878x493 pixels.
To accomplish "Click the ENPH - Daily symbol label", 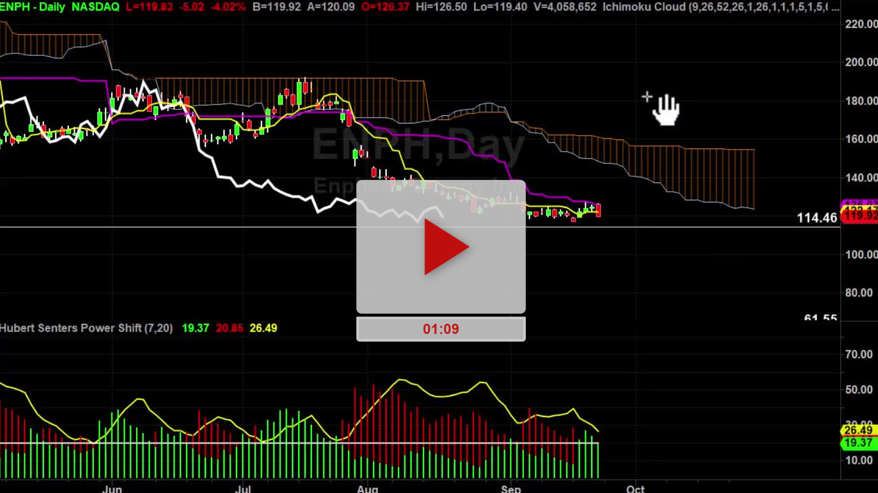I will pyautogui.click(x=33, y=7).
